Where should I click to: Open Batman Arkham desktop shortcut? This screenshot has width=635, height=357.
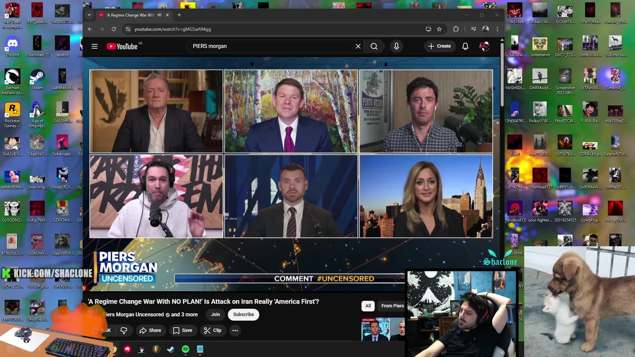(x=12, y=82)
